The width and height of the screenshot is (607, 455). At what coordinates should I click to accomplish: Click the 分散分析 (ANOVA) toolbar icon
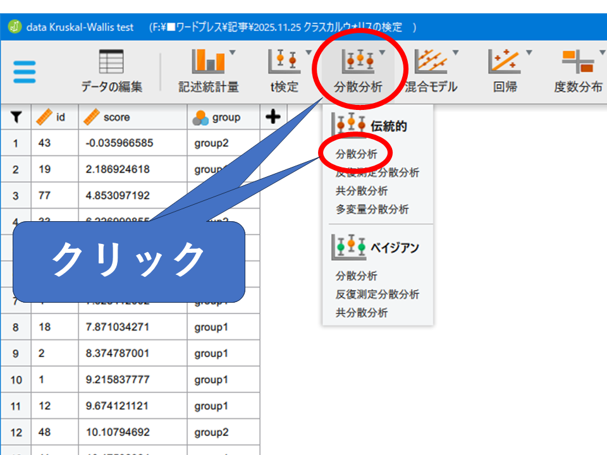coord(358,71)
